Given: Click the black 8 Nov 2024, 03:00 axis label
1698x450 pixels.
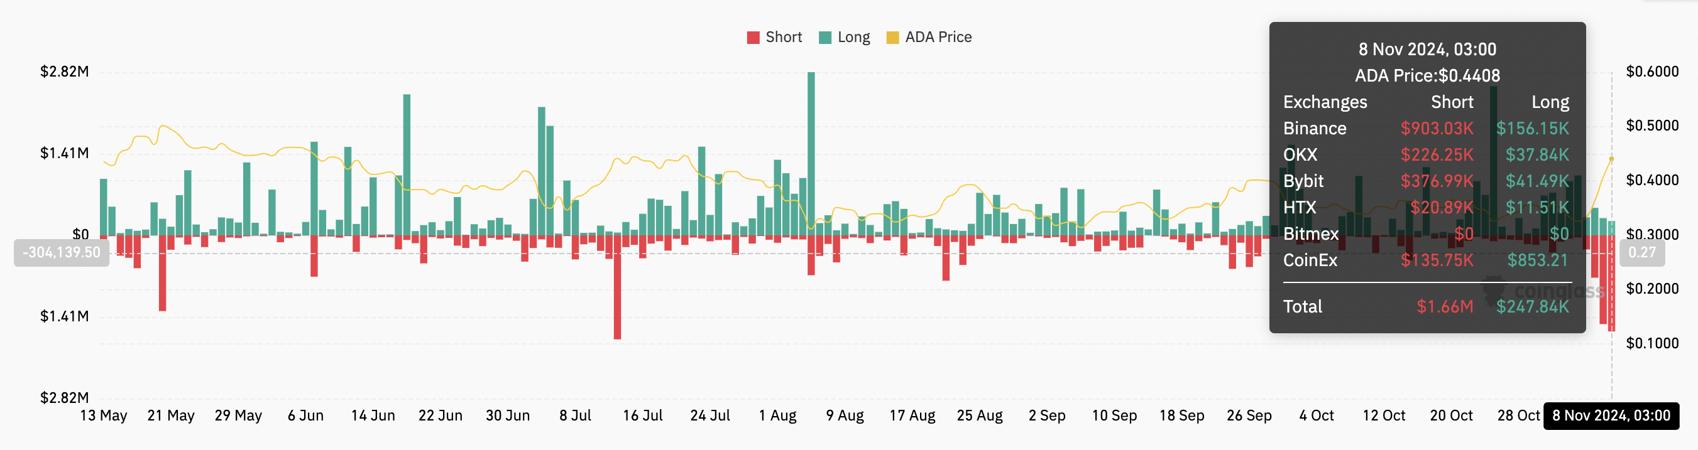Looking at the screenshot, I should click(1611, 415).
